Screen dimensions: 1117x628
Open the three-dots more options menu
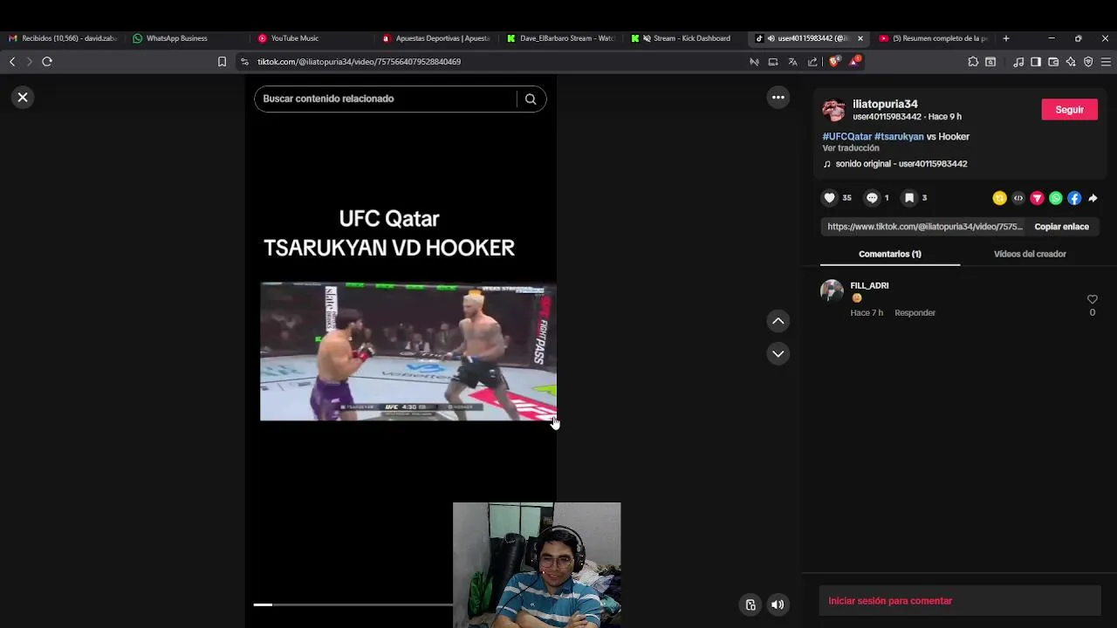pos(778,98)
